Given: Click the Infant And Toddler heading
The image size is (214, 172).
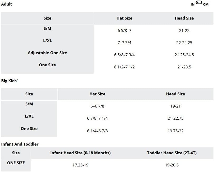Looking at the screenshot, I should 20,144.
